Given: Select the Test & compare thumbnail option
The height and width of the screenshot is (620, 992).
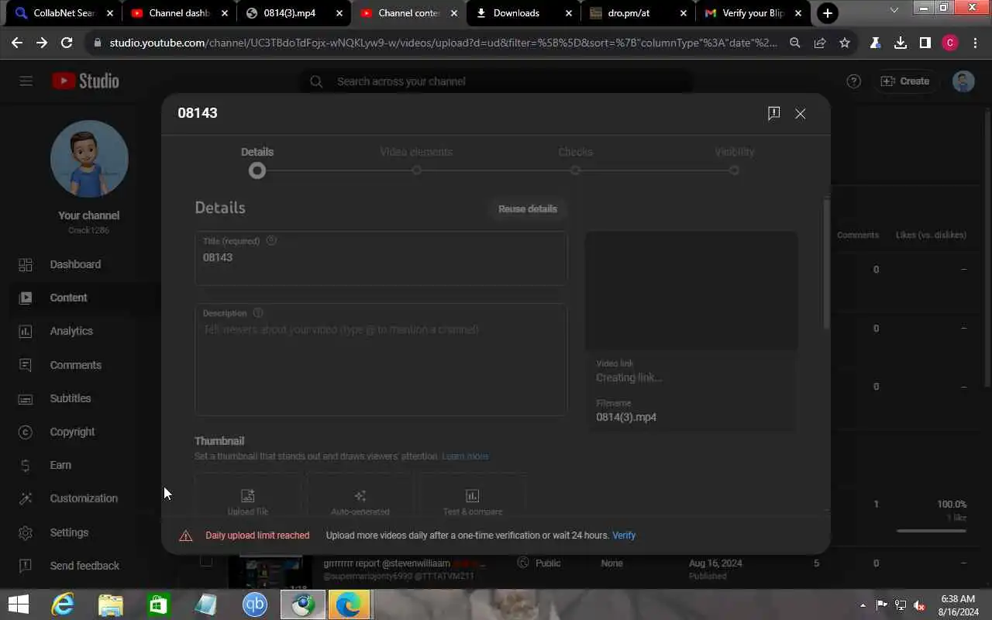Looking at the screenshot, I should tap(473, 496).
